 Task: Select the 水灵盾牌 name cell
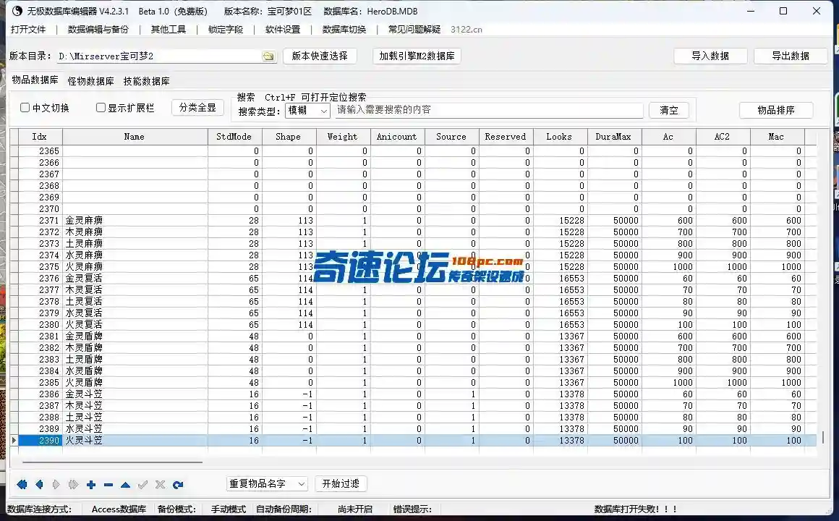135,370
